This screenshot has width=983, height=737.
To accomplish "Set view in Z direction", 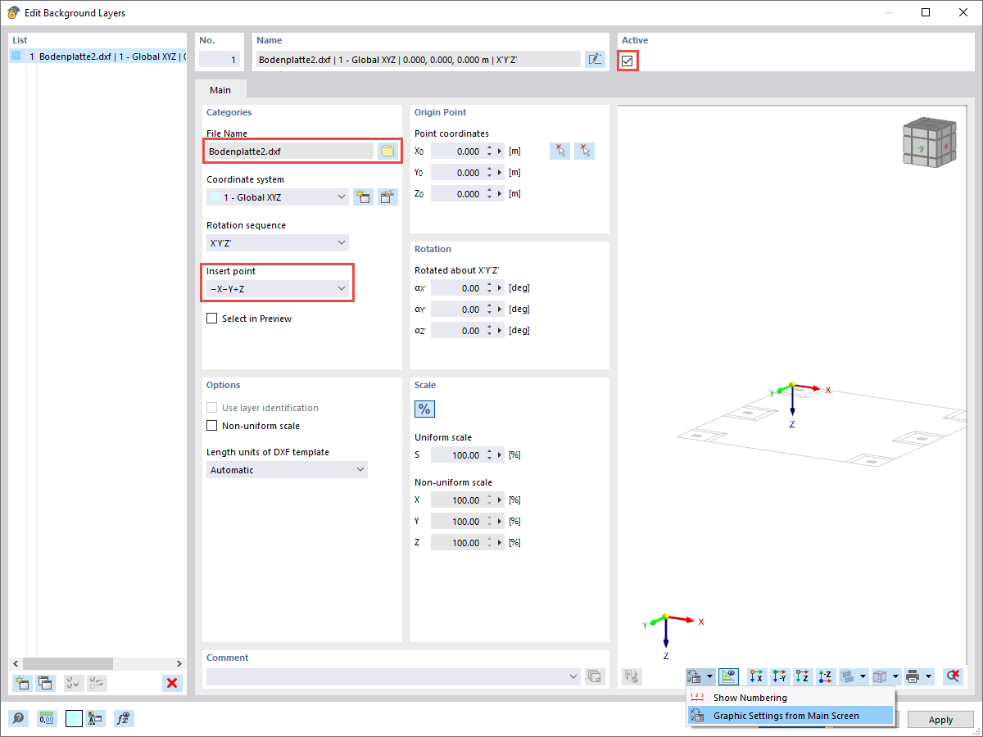I will (802, 676).
